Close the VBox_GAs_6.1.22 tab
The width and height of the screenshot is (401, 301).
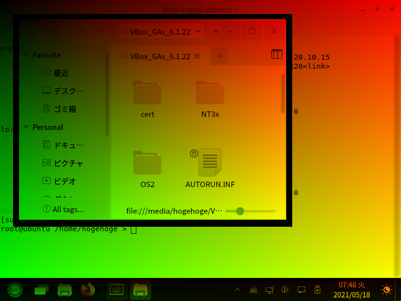[197, 56]
